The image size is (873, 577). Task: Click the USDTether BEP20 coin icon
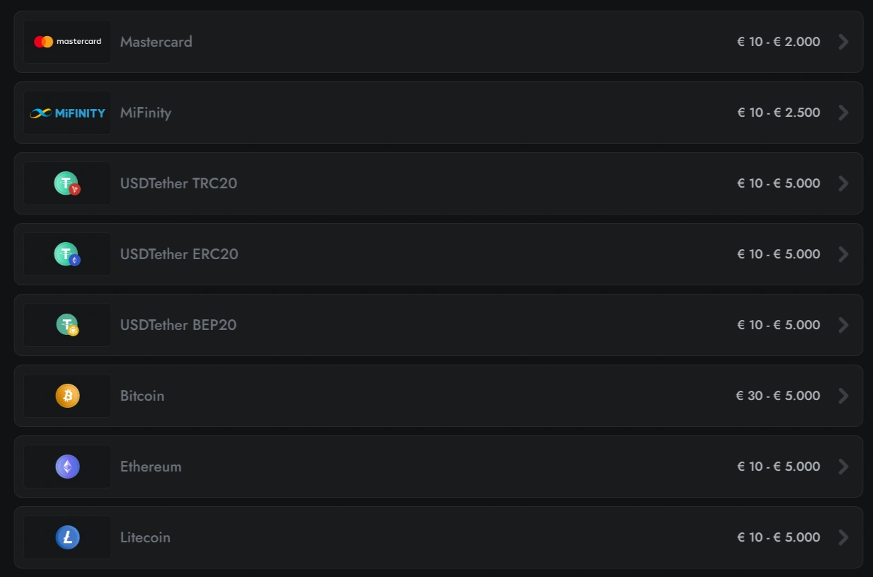pyautogui.click(x=67, y=325)
